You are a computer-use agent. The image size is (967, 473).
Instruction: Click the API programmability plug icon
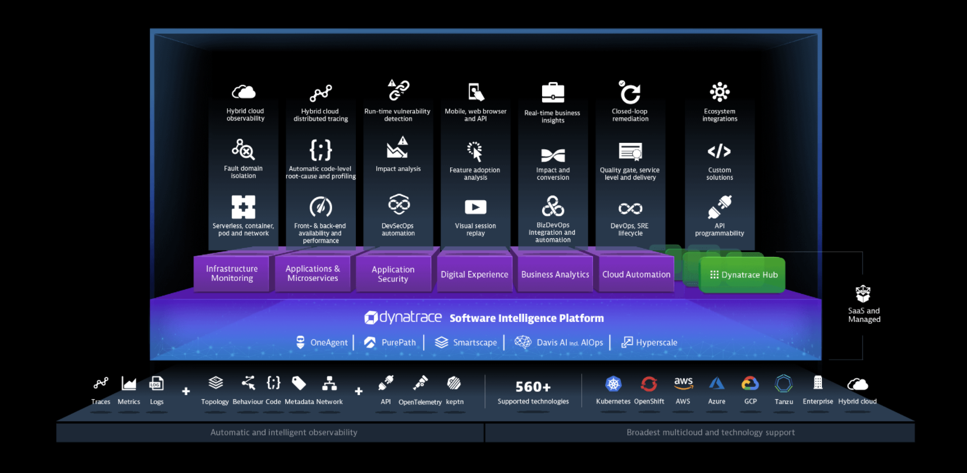click(719, 207)
